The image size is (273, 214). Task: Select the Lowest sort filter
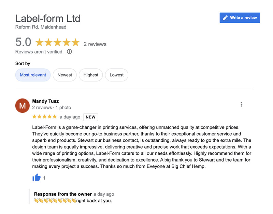tap(116, 75)
